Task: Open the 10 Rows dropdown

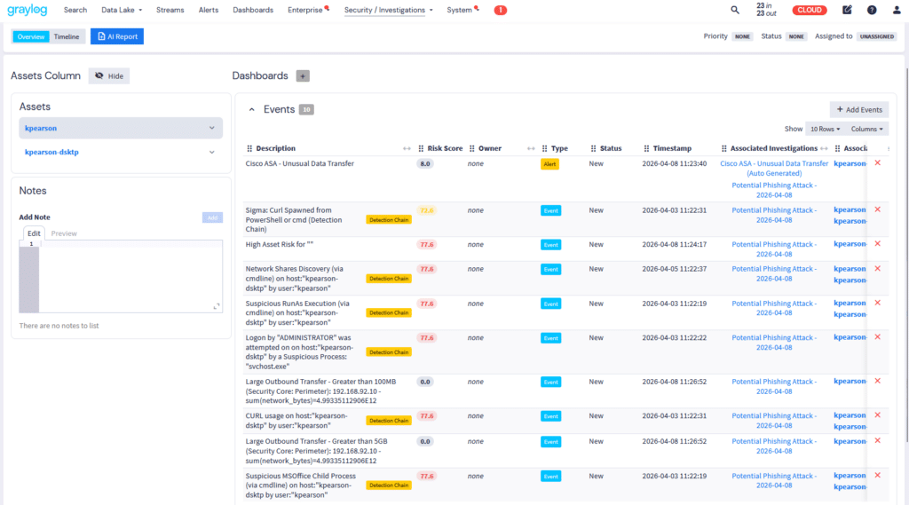Action: [825, 129]
